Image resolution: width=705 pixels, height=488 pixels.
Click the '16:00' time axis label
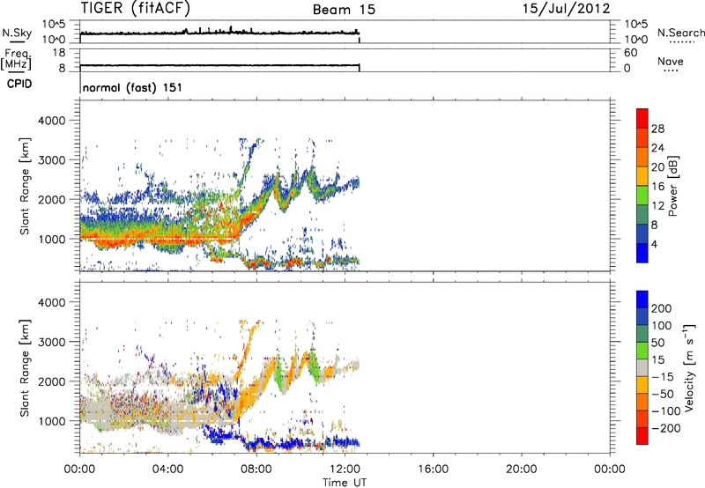point(433,470)
